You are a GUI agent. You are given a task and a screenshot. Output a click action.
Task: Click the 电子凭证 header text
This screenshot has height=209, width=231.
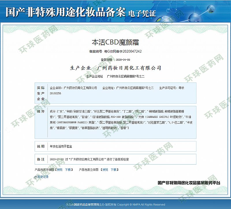[x=142, y=13]
